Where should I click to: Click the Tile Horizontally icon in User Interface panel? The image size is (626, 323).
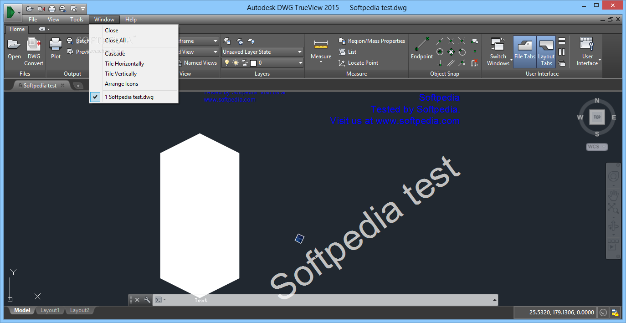pyautogui.click(x=562, y=41)
